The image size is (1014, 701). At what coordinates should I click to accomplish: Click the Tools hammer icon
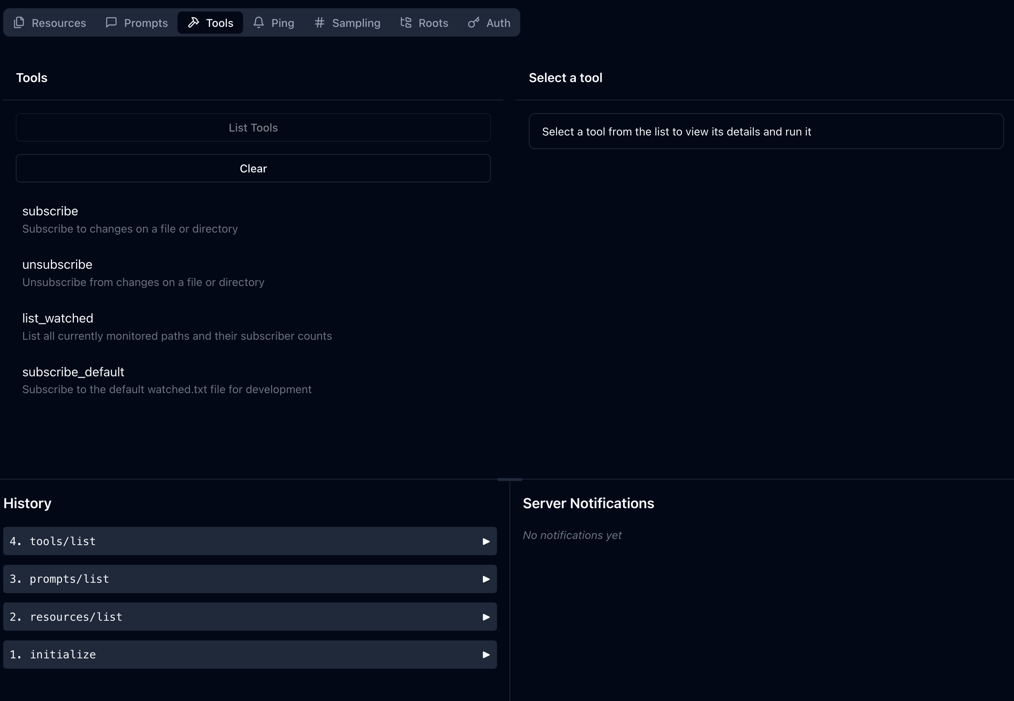(x=194, y=23)
